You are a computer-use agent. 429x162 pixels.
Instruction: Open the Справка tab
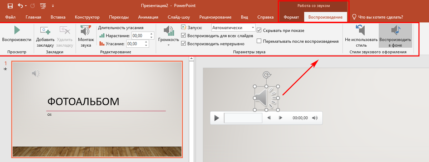(265, 17)
